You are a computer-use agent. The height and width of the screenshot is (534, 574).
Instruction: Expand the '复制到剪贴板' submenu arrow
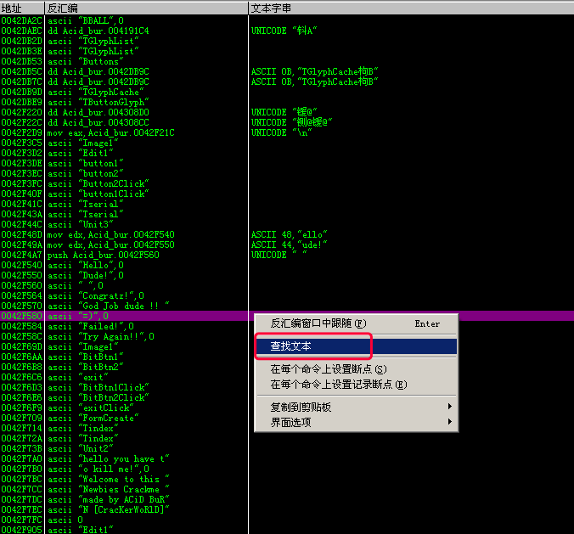(450, 407)
